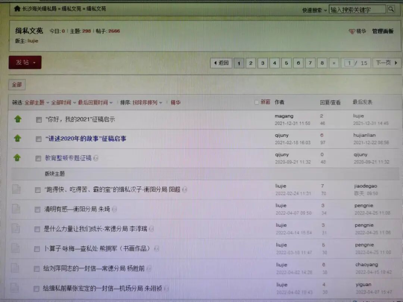Click the search magnifier icon
The image size is (403, 302).
pyautogui.click(x=391, y=9)
